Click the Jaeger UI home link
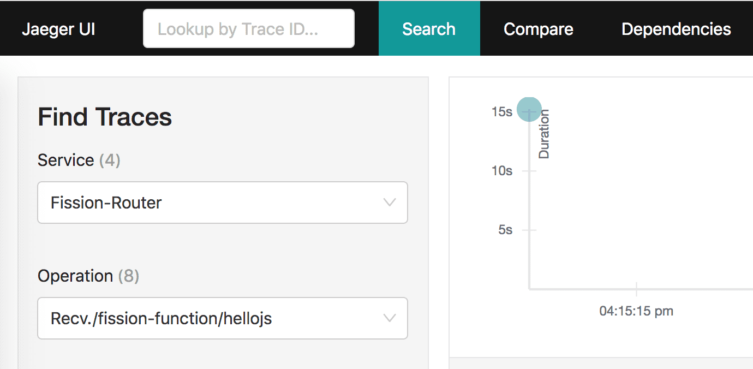Viewport: 753px width, 369px height. (x=58, y=29)
